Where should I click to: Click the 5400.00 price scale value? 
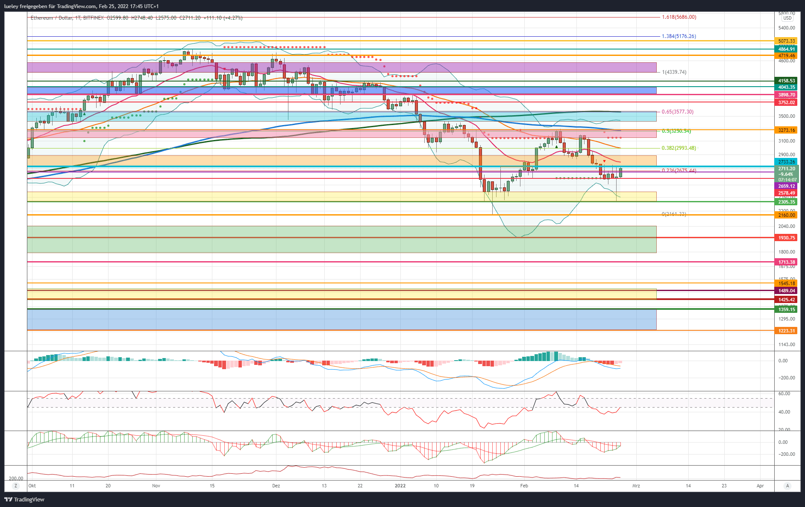787,28
